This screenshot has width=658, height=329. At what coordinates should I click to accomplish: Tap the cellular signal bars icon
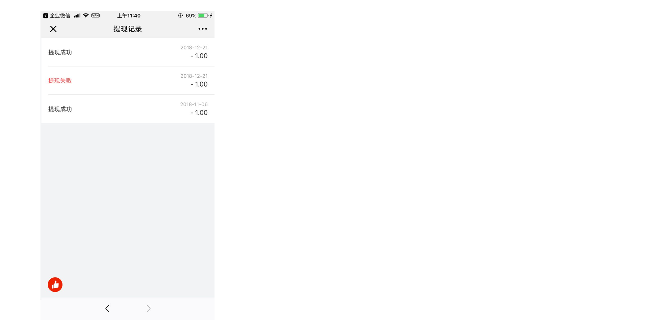point(77,15)
